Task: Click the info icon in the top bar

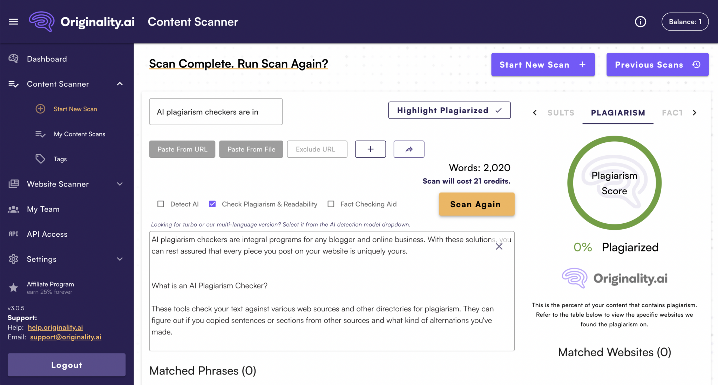Action: click(641, 21)
